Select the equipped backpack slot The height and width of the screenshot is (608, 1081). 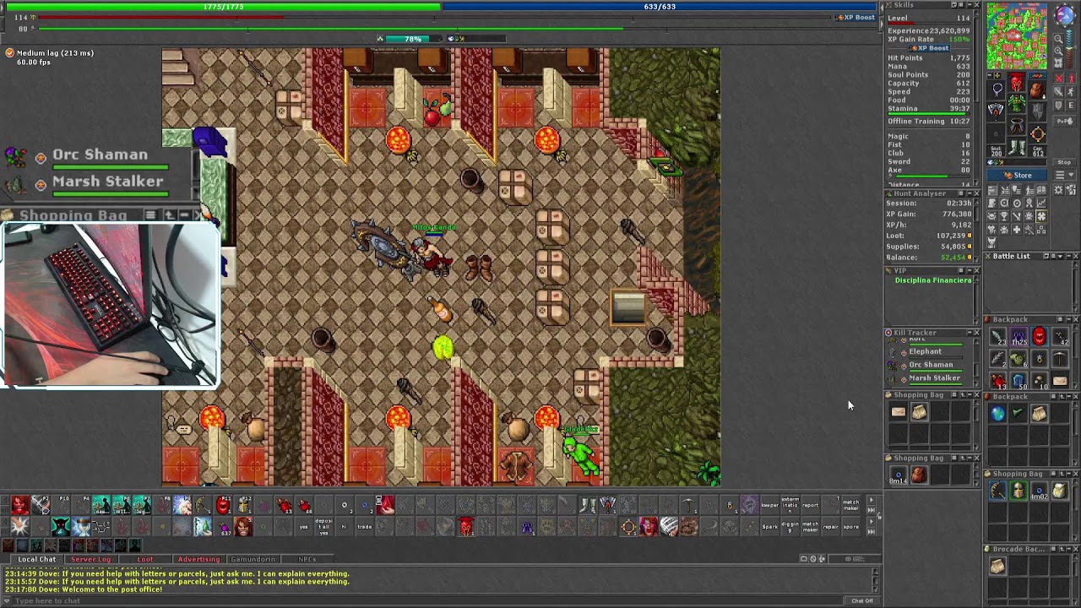(x=1038, y=90)
